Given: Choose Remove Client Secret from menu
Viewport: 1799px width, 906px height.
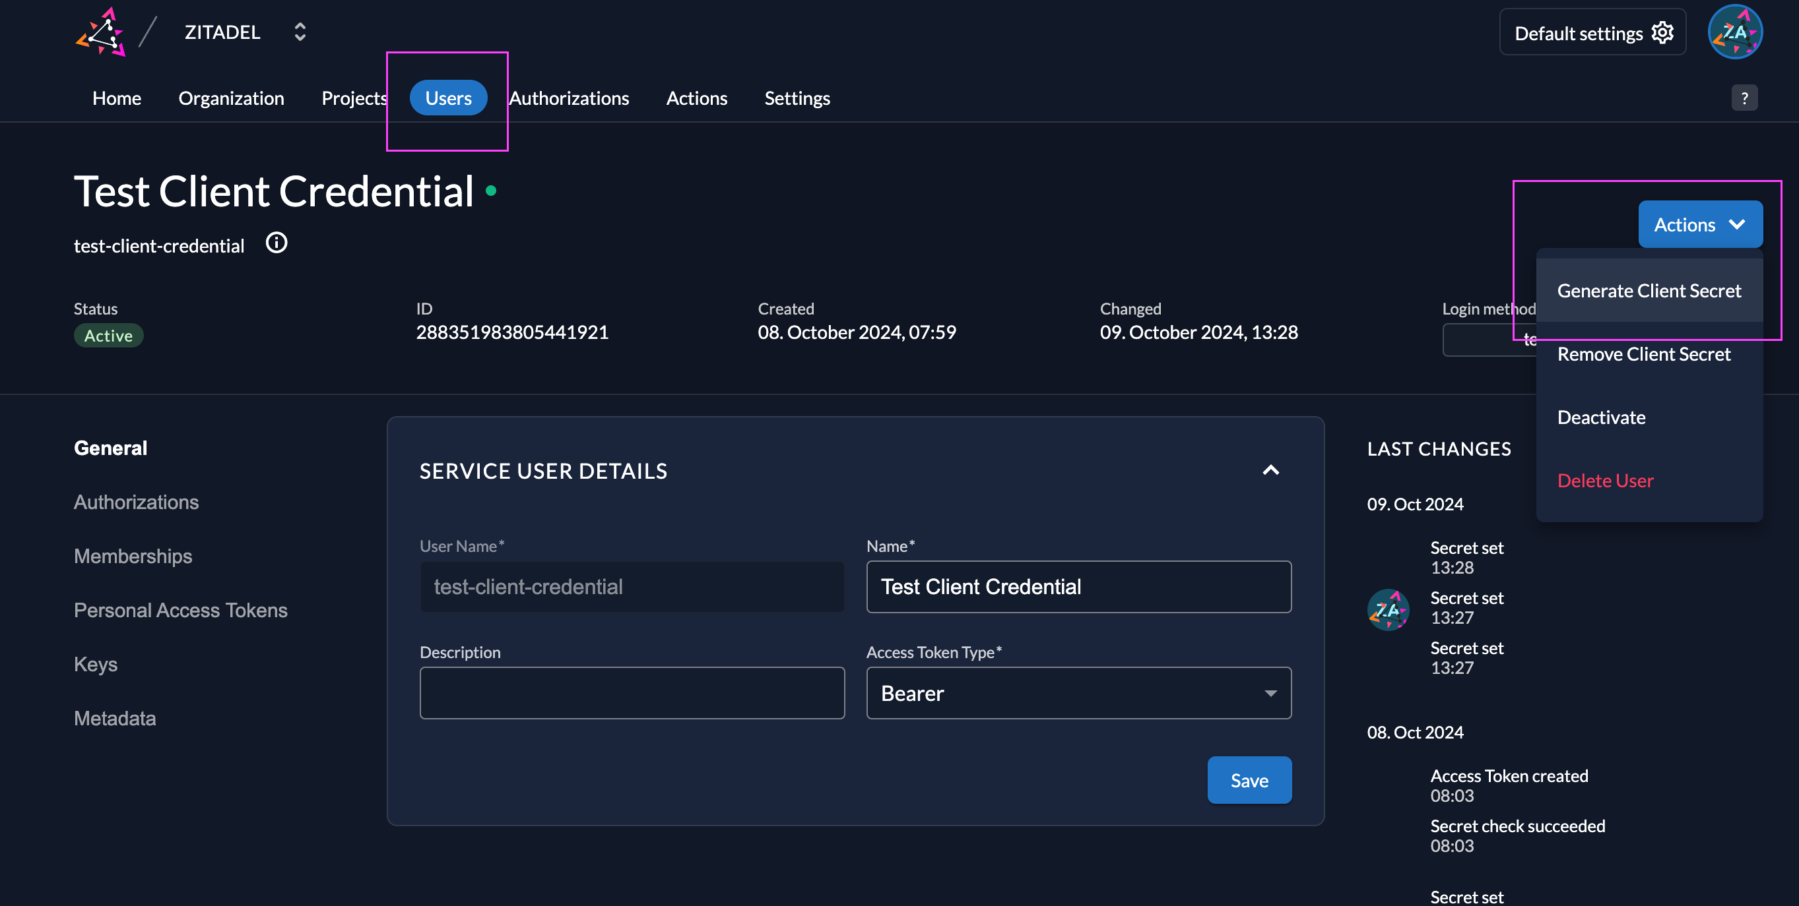Looking at the screenshot, I should pyautogui.click(x=1643, y=354).
